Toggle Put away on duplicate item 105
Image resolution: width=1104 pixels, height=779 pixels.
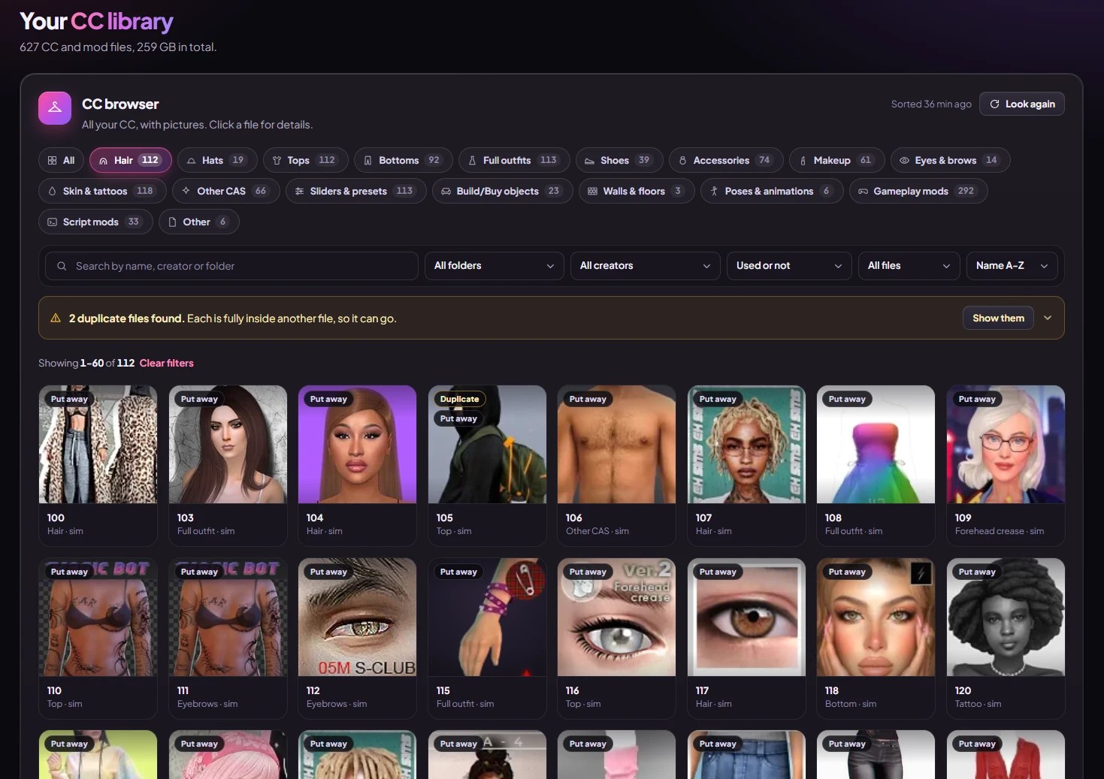coord(458,419)
